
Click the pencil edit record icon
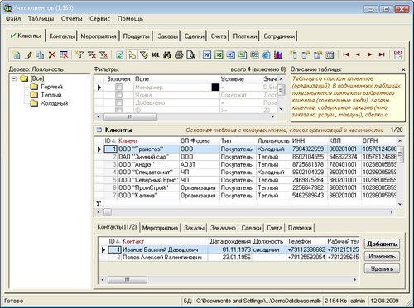point(28,54)
